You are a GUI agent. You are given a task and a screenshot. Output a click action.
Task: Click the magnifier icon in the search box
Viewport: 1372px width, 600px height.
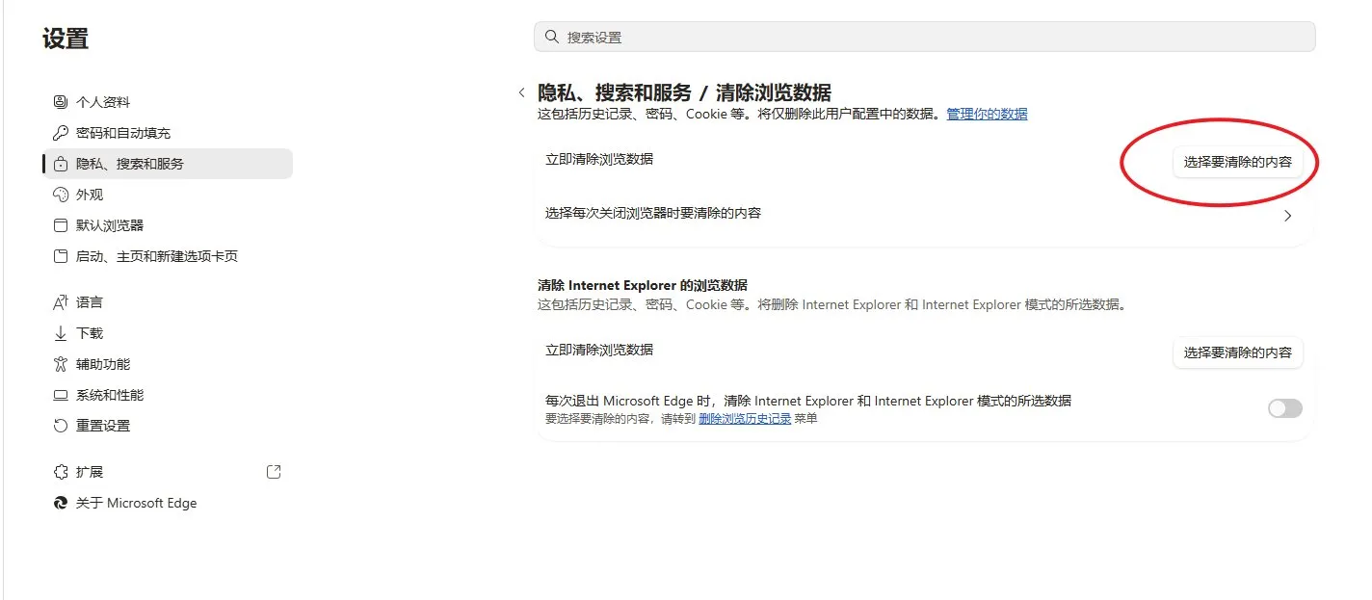(x=552, y=37)
